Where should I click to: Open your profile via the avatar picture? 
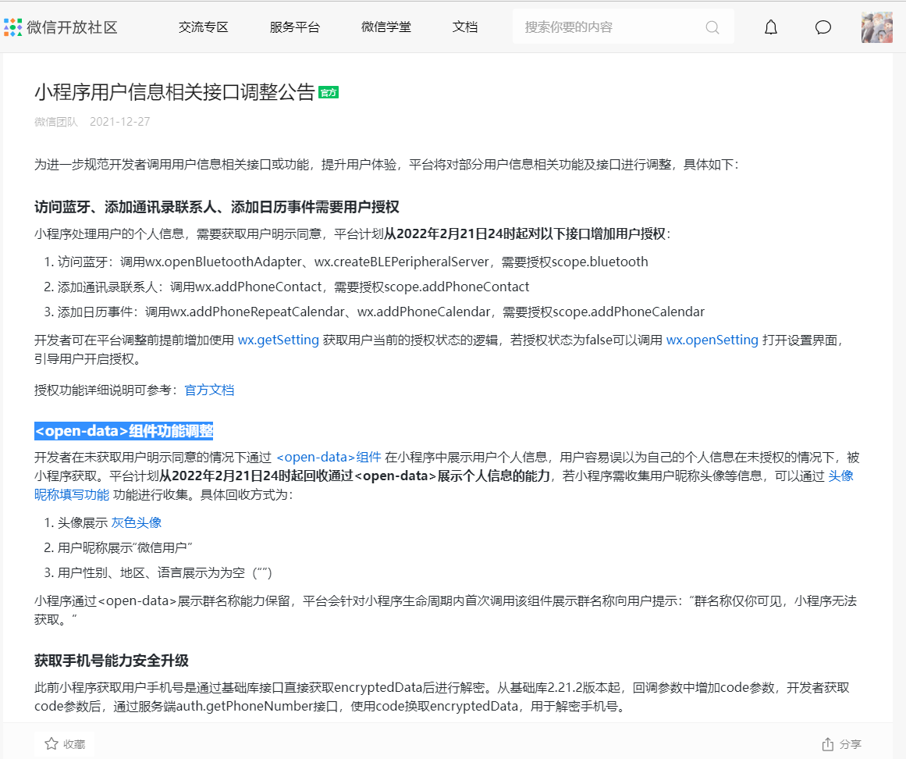coord(876,27)
